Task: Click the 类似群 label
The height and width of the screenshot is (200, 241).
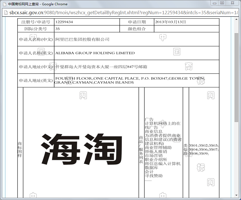Action: (186, 150)
